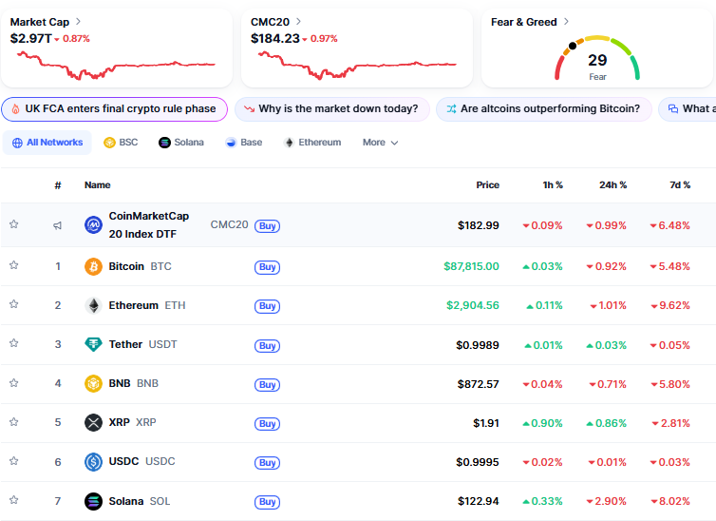Open the Solana SOL name link
The height and width of the screenshot is (521, 716).
tap(140, 501)
